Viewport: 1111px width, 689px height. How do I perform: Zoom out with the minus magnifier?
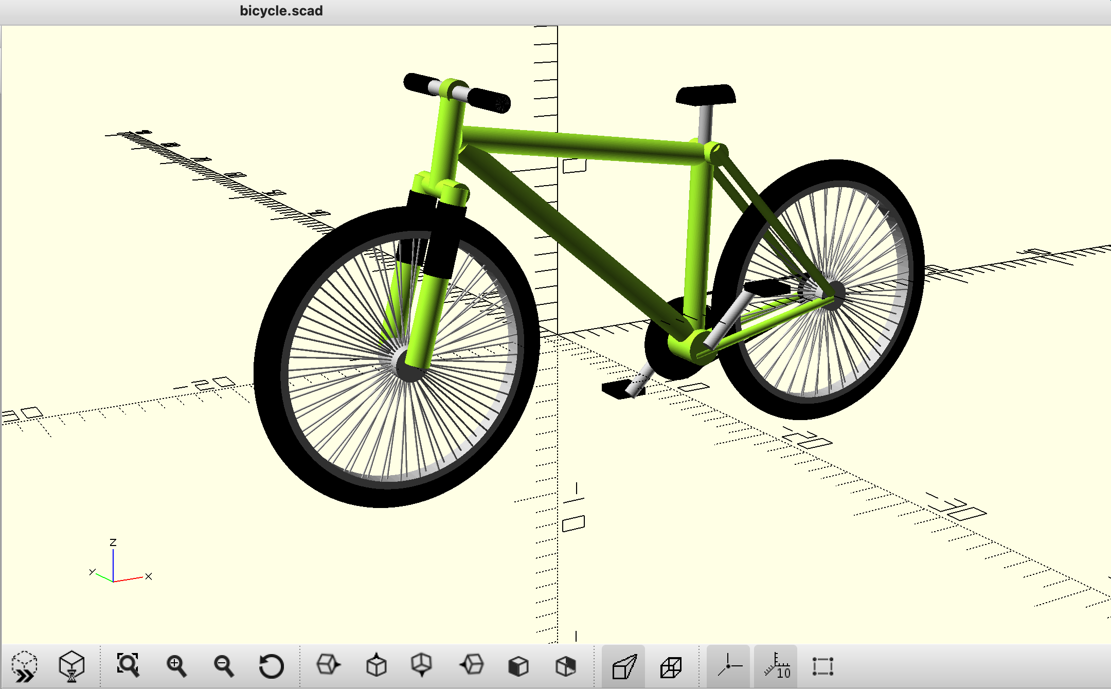[x=224, y=666]
